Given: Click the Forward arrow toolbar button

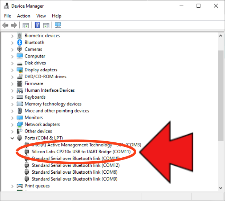Looking at the screenshot, I should click(x=14, y=25).
